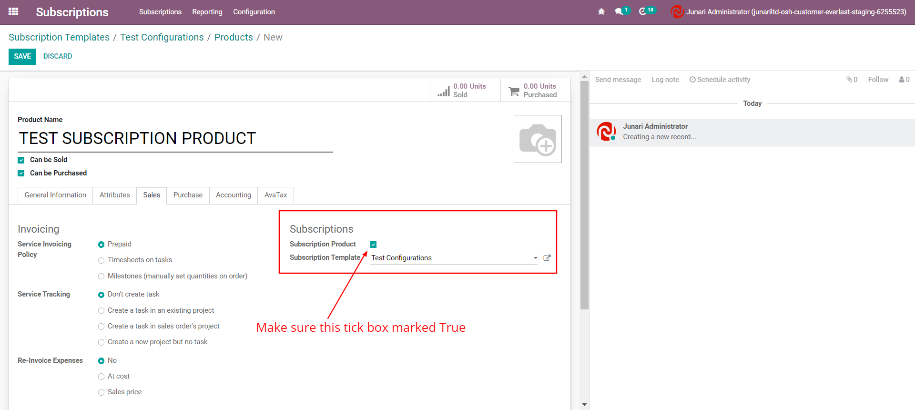The height and width of the screenshot is (410, 915).
Task: Open the Reporting menu
Action: click(207, 12)
